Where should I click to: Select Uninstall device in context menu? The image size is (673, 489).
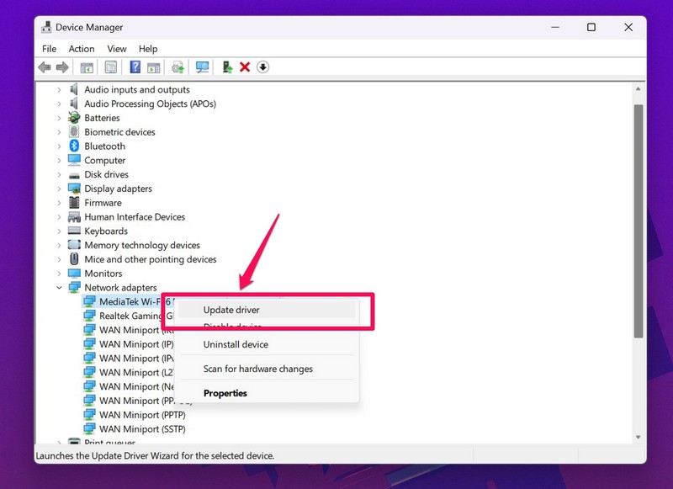236,344
